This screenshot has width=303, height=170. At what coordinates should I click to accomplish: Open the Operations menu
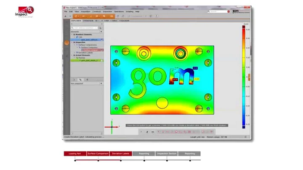(x=119, y=12)
